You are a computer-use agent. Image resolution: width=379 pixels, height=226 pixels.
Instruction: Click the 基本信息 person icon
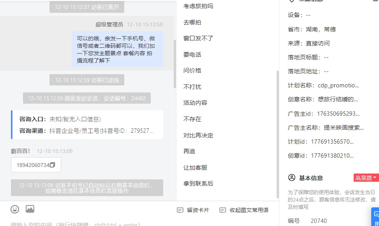click(x=292, y=177)
